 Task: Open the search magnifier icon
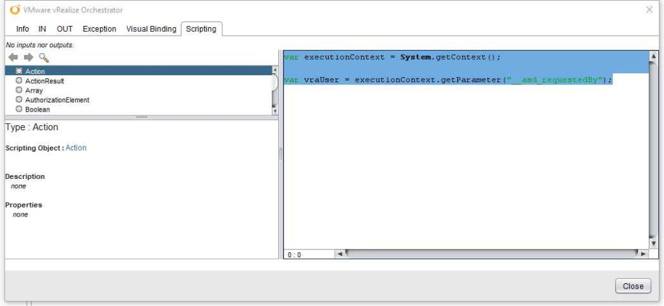[x=43, y=58]
